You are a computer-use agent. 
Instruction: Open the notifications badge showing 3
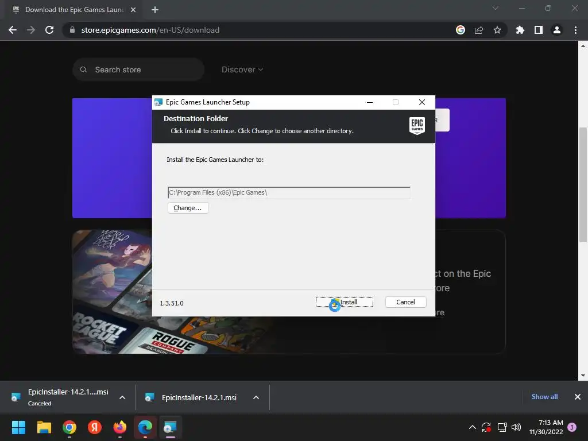click(572, 427)
